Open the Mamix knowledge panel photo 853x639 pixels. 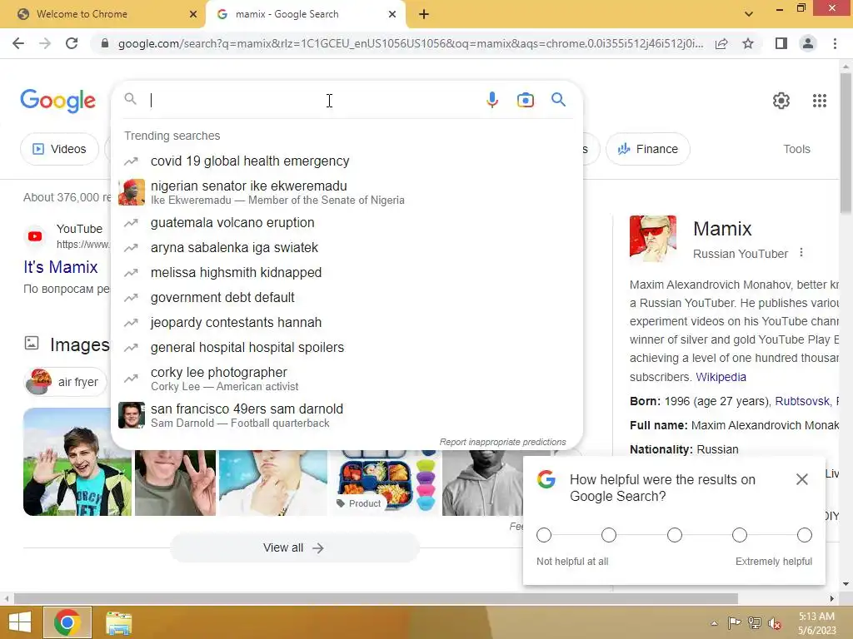click(x=653, y=238)
